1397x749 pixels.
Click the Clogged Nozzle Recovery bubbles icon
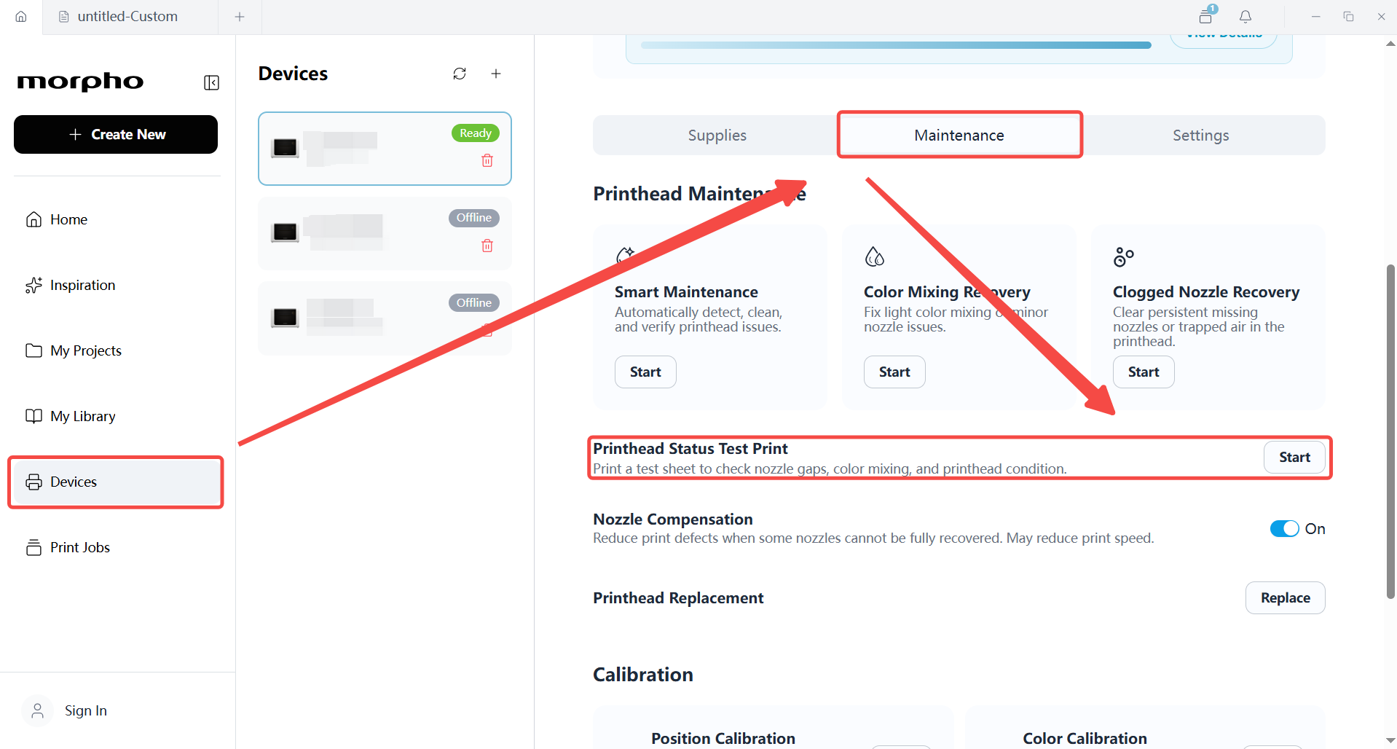pyautogui.click(x=1123, y=256)
